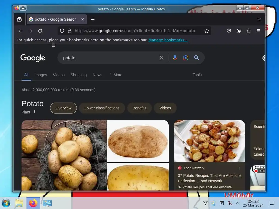Open the Manage bookmarks link

pos(168,40)
